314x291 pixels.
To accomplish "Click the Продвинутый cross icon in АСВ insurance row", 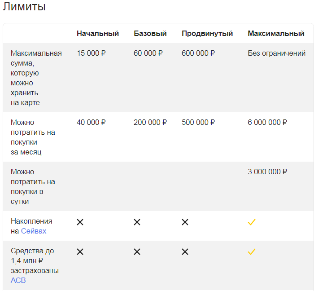I will 185,251.
